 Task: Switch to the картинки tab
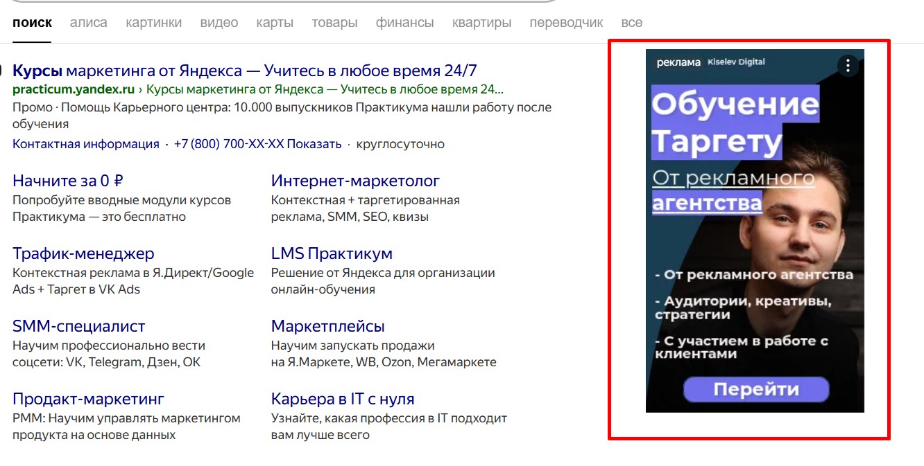coord(153,23)
